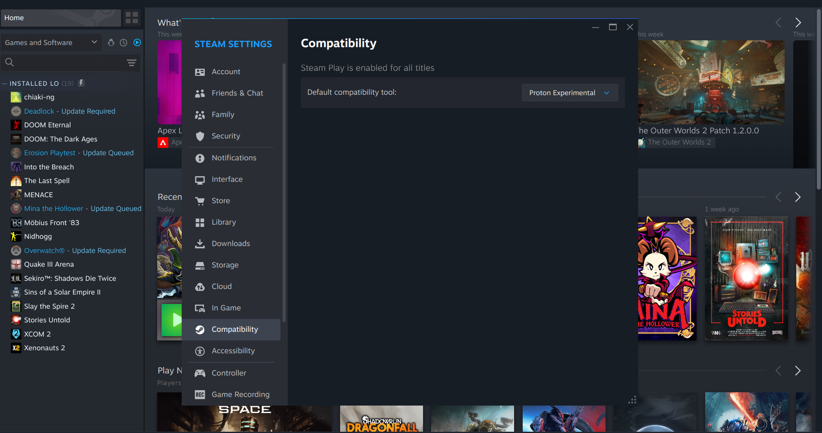Click The Outer Worlds 2 game tag
Viewport: 822px width, 433px height.
[x=676, y=142]
